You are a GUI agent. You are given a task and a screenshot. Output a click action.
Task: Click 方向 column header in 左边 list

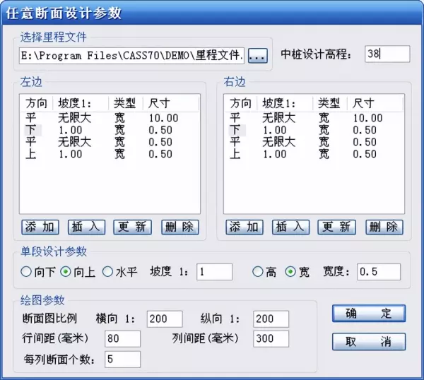pyautogui.click(x=37, y=103)
